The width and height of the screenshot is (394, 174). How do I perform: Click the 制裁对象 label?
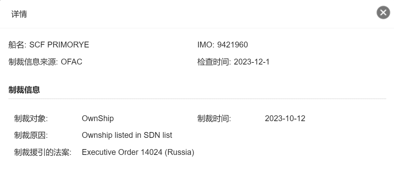click(x=31, y=118)
